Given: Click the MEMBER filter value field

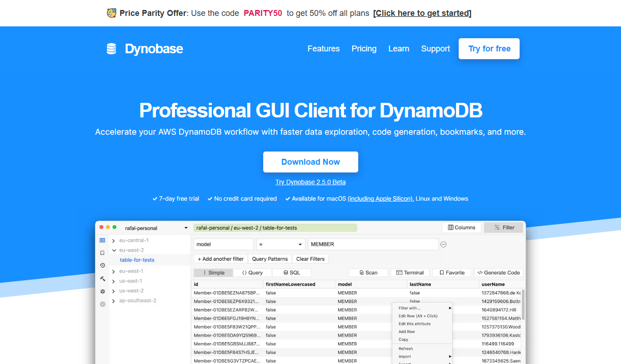Looking at the screenshot, I should coord(373,244).
